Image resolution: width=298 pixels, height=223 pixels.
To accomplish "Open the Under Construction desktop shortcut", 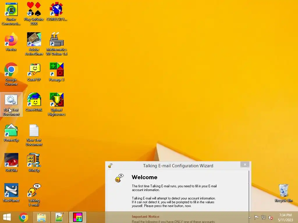I will 11,14.
